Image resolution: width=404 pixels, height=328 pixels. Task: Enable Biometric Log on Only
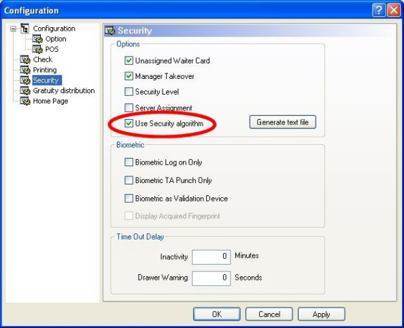click(129, 162)
